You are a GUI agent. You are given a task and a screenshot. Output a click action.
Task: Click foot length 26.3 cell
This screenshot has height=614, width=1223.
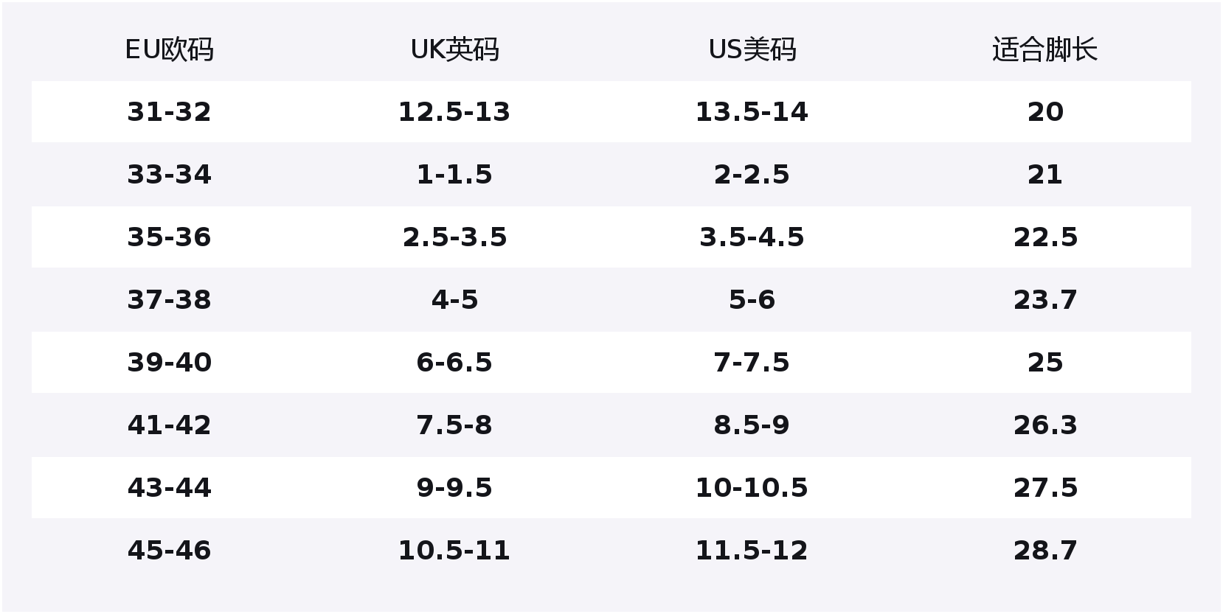coord(1044,425)
